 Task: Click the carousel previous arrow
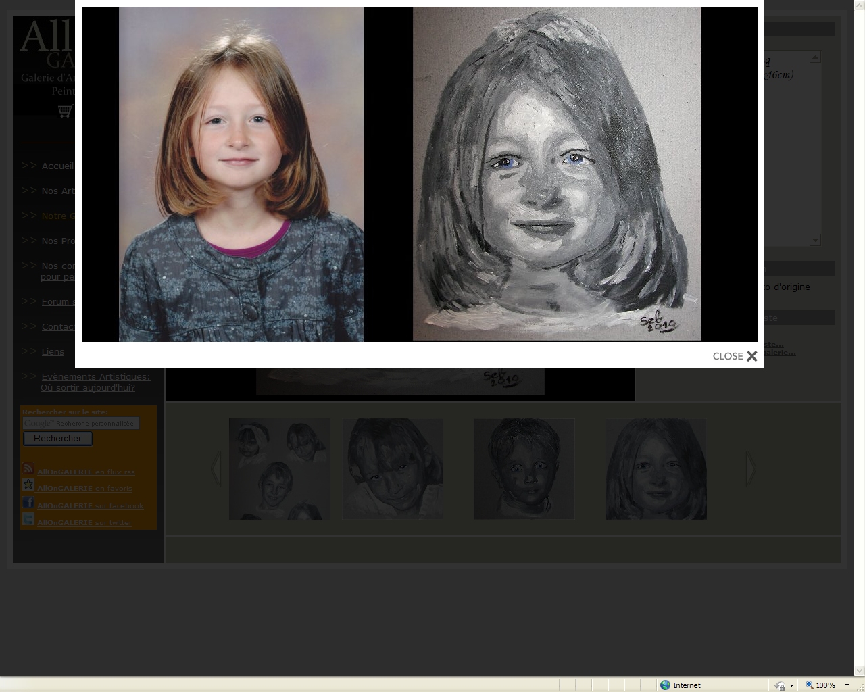[x=216, y=468]
